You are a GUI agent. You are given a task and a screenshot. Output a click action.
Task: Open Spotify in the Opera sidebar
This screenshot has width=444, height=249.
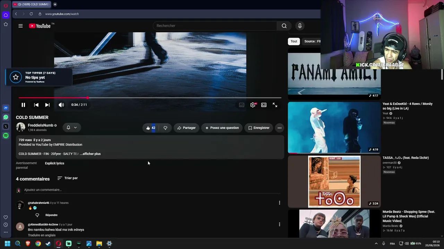click(x=6, y=136)
